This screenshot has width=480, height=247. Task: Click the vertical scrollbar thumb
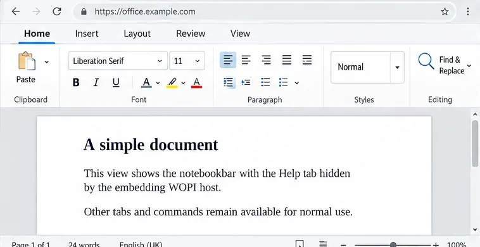(x=475, y=143)
